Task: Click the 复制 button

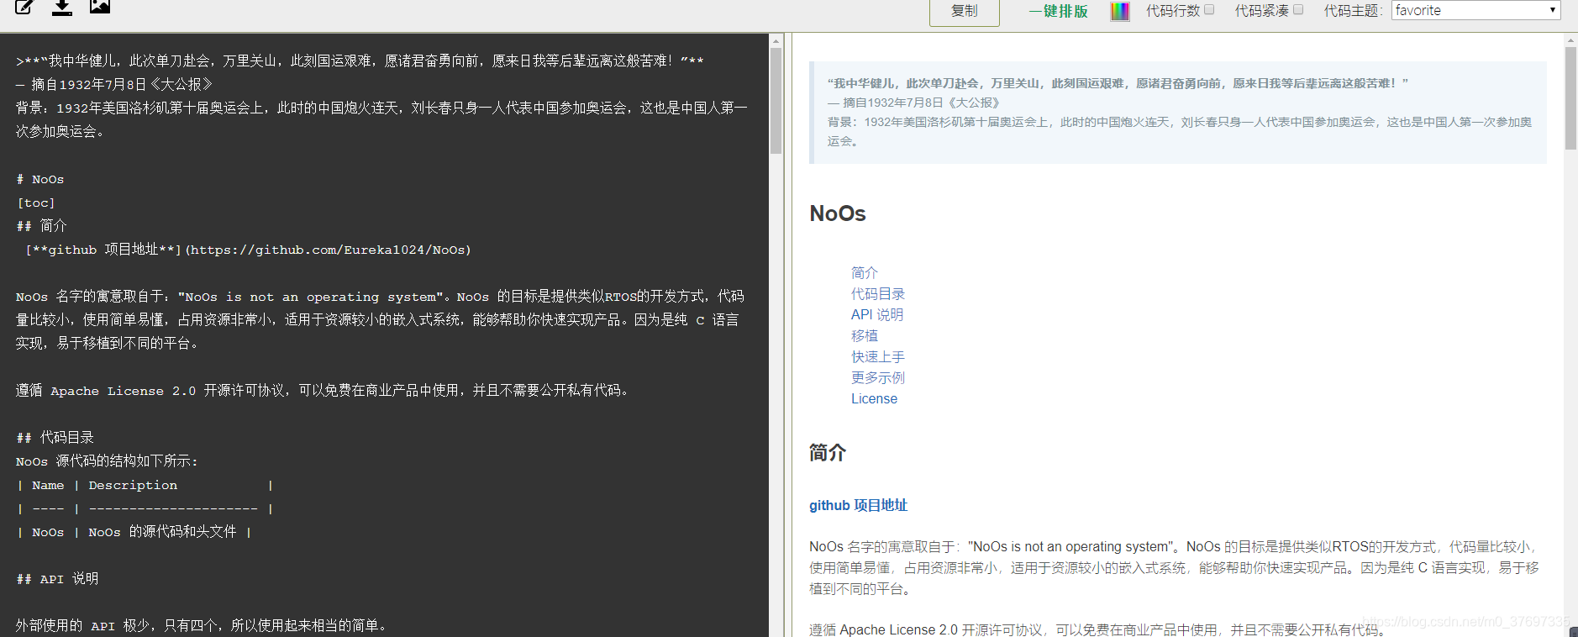Action: [964, 11]
